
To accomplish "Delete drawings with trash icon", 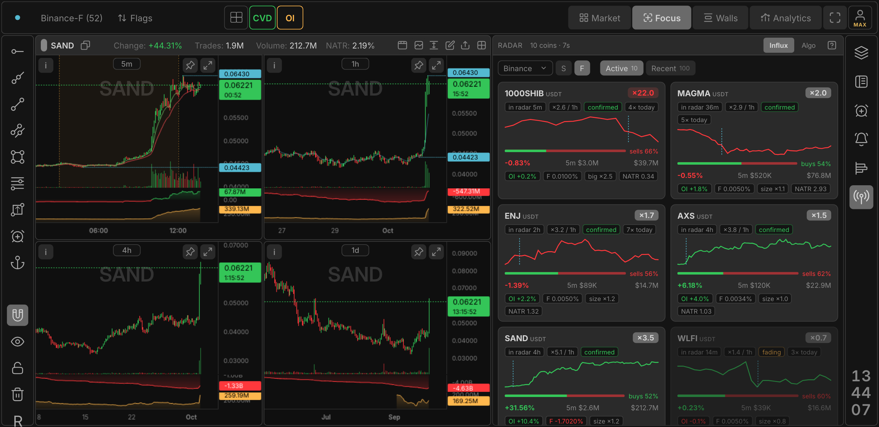I will tap(17, 394).
